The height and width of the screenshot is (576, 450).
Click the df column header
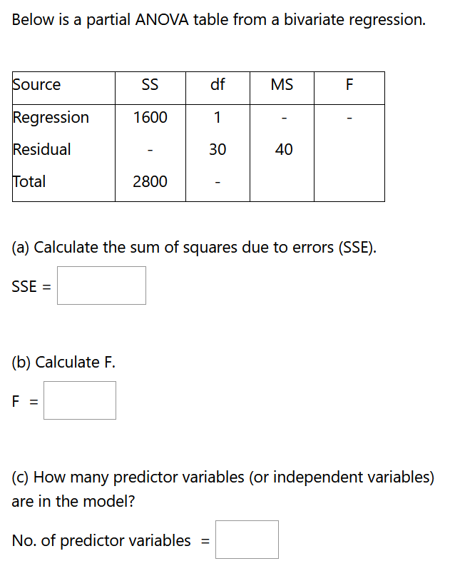tap(217, 84)
